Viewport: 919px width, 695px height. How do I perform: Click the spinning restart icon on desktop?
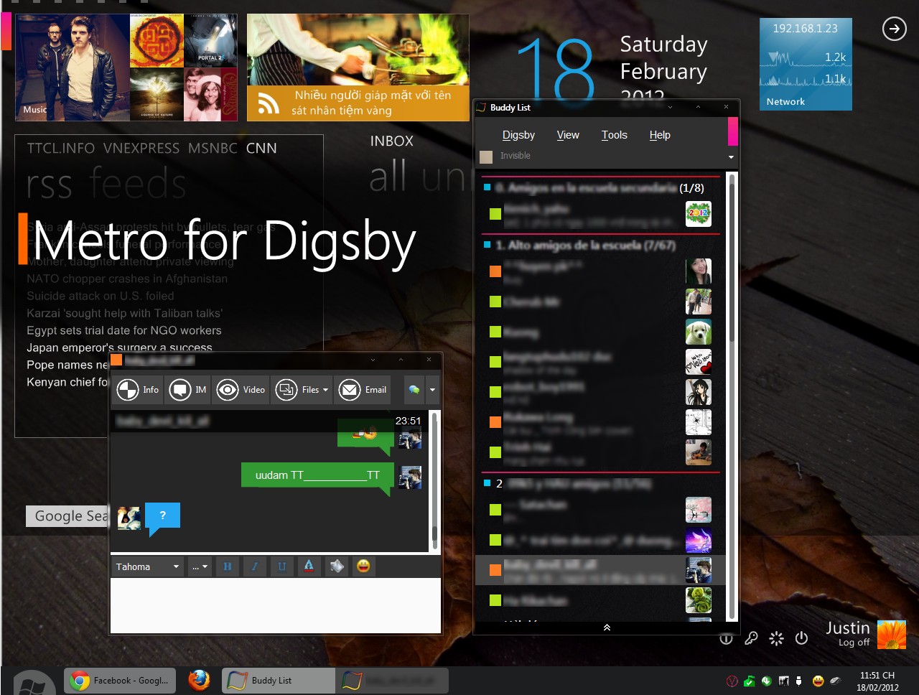[776, 638]
